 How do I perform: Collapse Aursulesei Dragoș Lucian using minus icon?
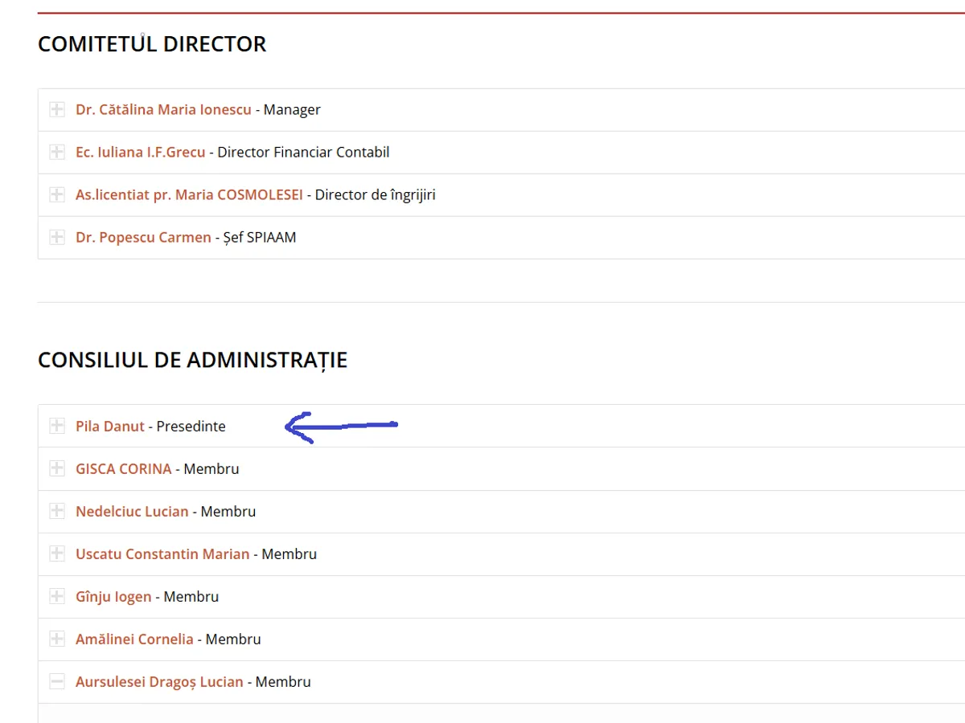click(x=57, y=682)
